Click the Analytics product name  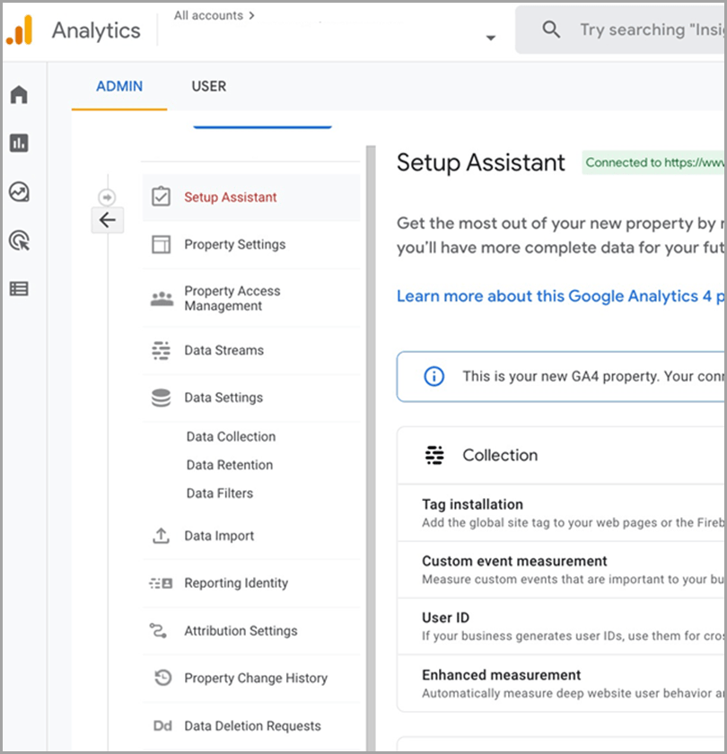[x=96, y=31]
